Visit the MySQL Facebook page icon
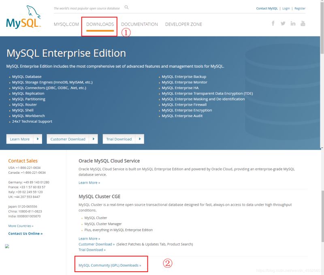The image size is (324, 275). (273, 23)
